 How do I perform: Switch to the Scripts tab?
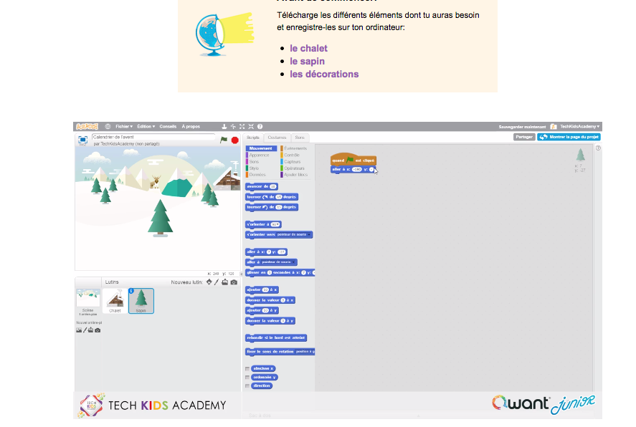click(x=252, y=138)
